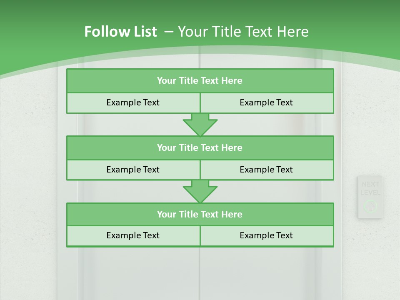Click the left Example Text cell in the top block
This screenshot has height=300, width=400.
(133, 102)
